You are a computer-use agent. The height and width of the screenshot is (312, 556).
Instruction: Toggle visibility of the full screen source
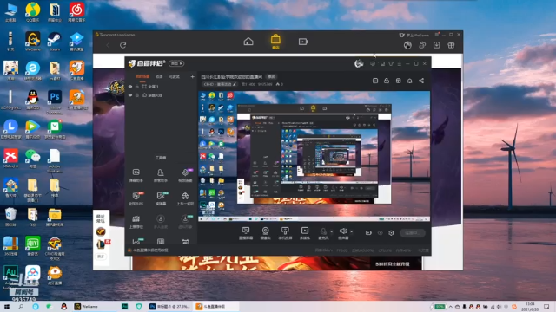tap(130, 87)
